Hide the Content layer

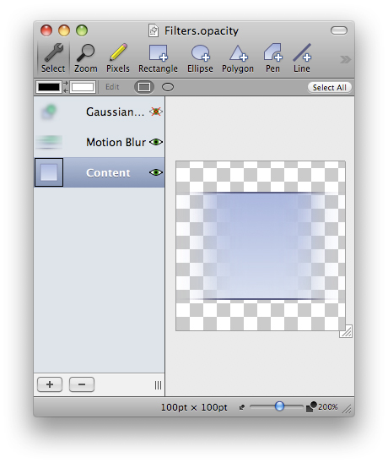click(x=156, y=172)
